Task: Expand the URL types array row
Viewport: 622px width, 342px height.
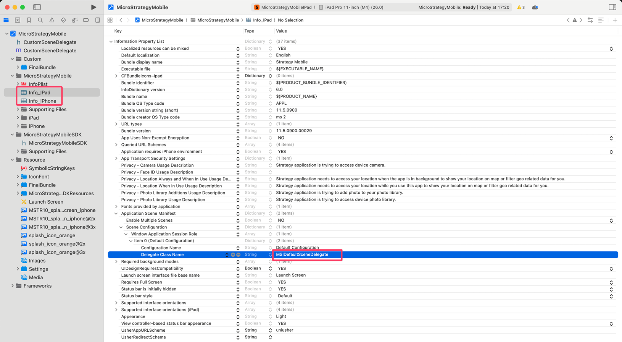Action: coord(116,124)
